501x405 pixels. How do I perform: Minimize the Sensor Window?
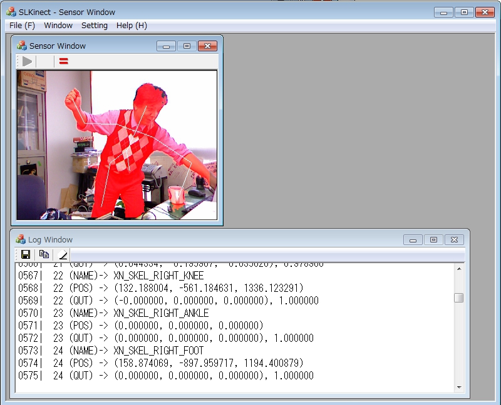click(166, 46)
